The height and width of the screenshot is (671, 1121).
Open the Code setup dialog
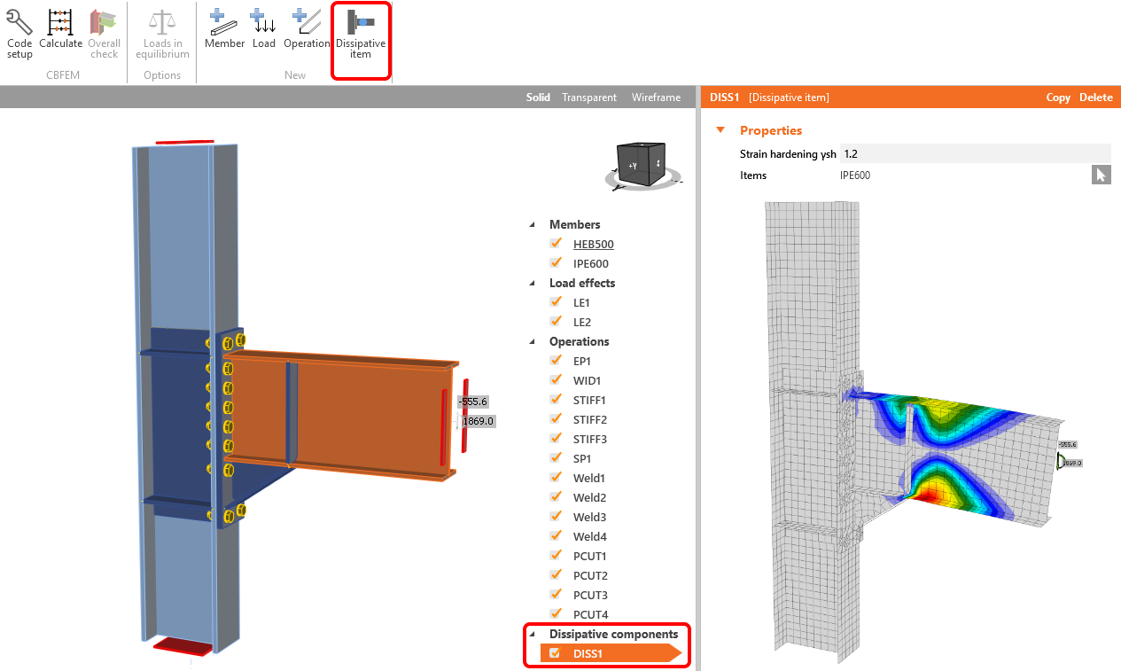19,31
